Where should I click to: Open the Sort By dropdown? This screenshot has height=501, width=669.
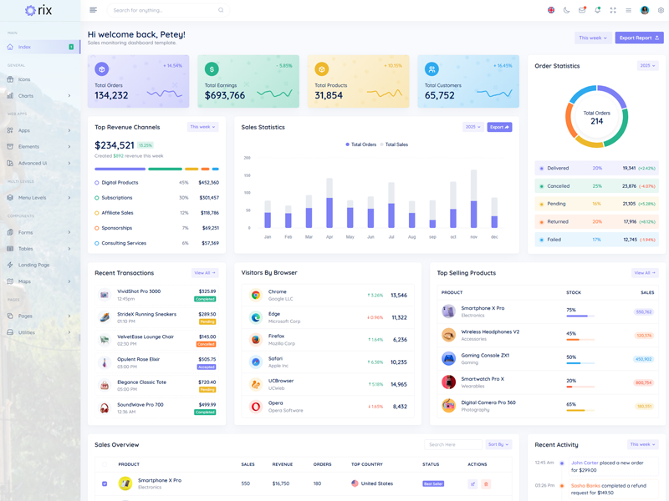pyautogui.click(x=498, y=444)
